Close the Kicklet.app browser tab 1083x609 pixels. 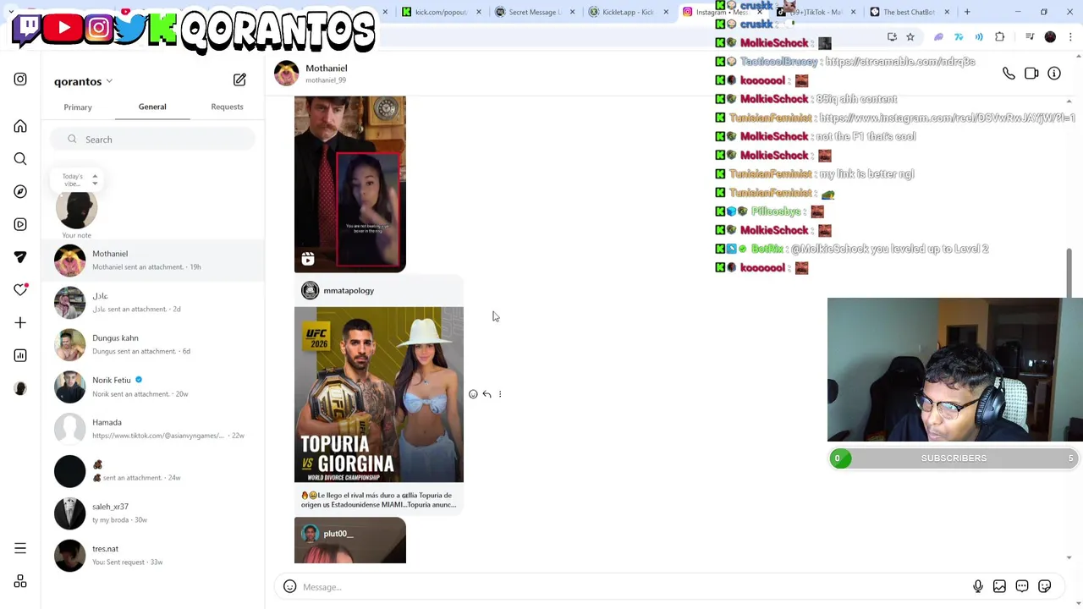click(x=666, y=12)
